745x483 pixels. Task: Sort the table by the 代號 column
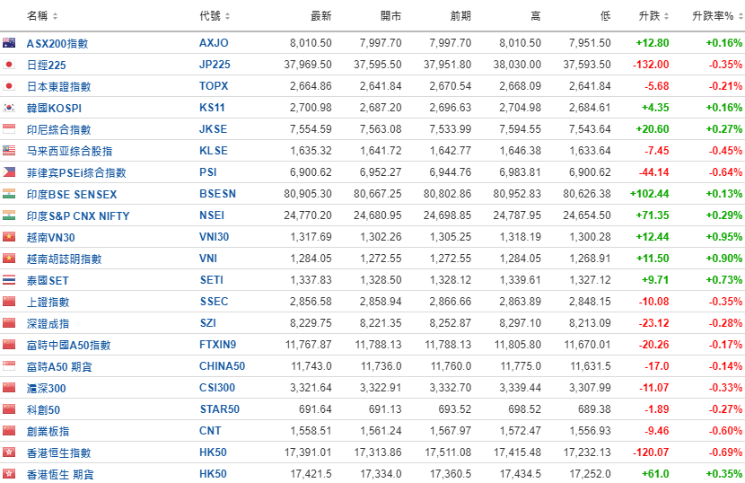pos(215,16)
